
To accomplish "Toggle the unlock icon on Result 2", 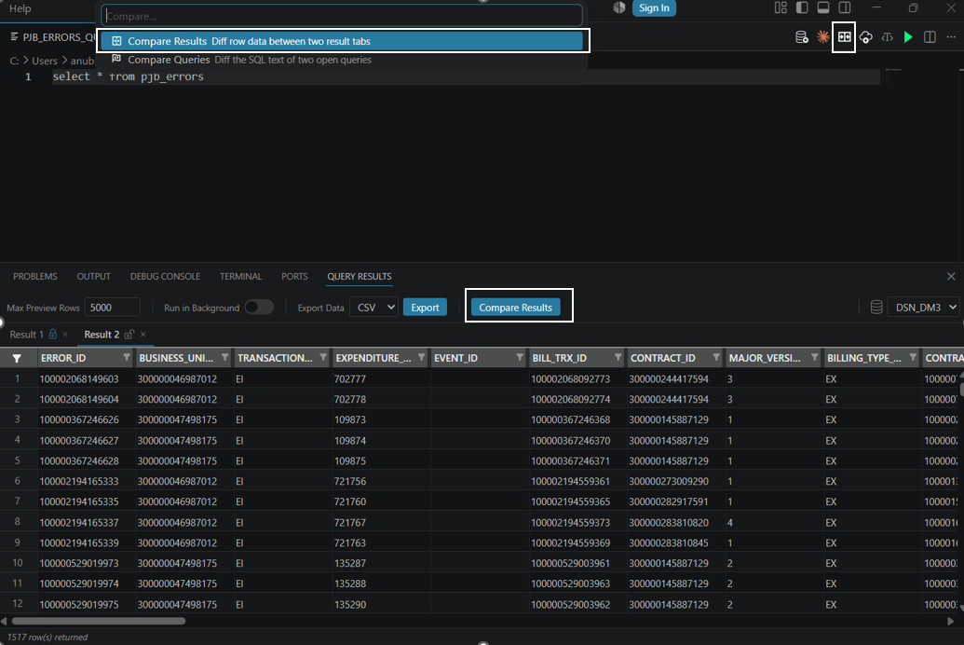I will [x=129, y=335].
